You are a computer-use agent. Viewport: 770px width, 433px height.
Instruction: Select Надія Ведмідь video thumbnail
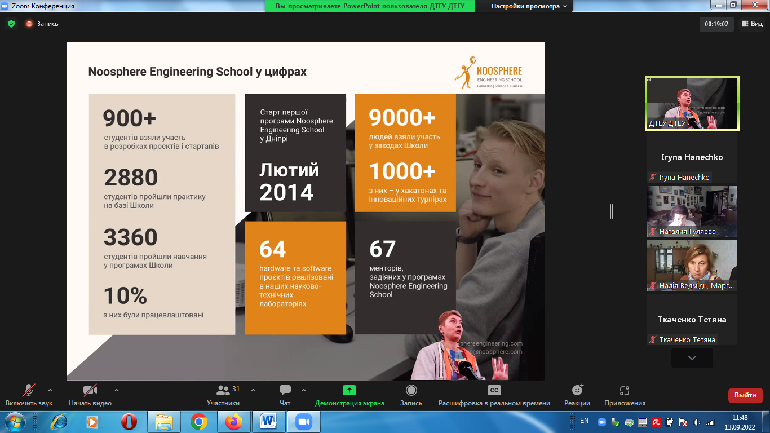pyautogui.click(x=692, y=266)
